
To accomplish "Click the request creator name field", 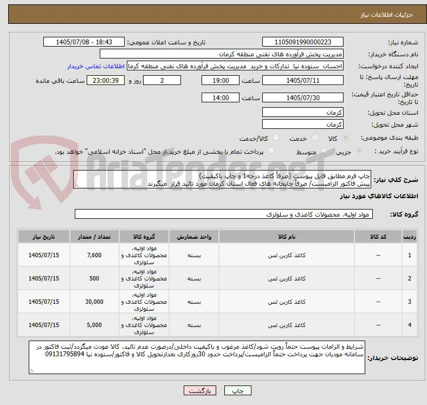I will pos(235,66).
